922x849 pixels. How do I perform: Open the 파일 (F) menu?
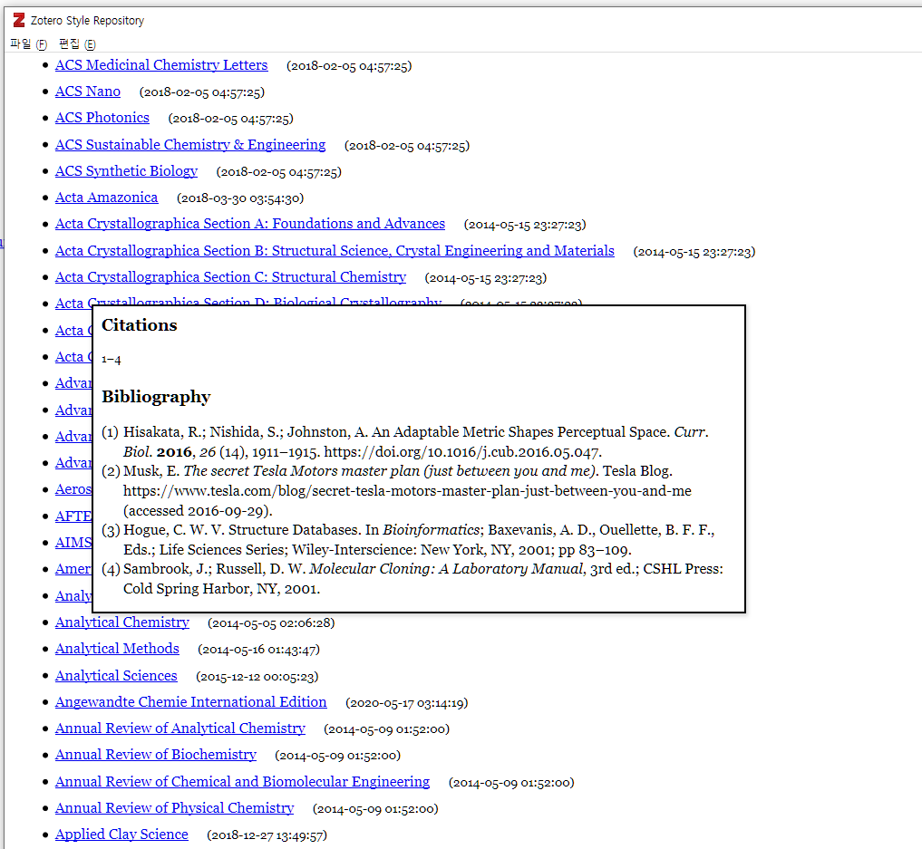28,44
